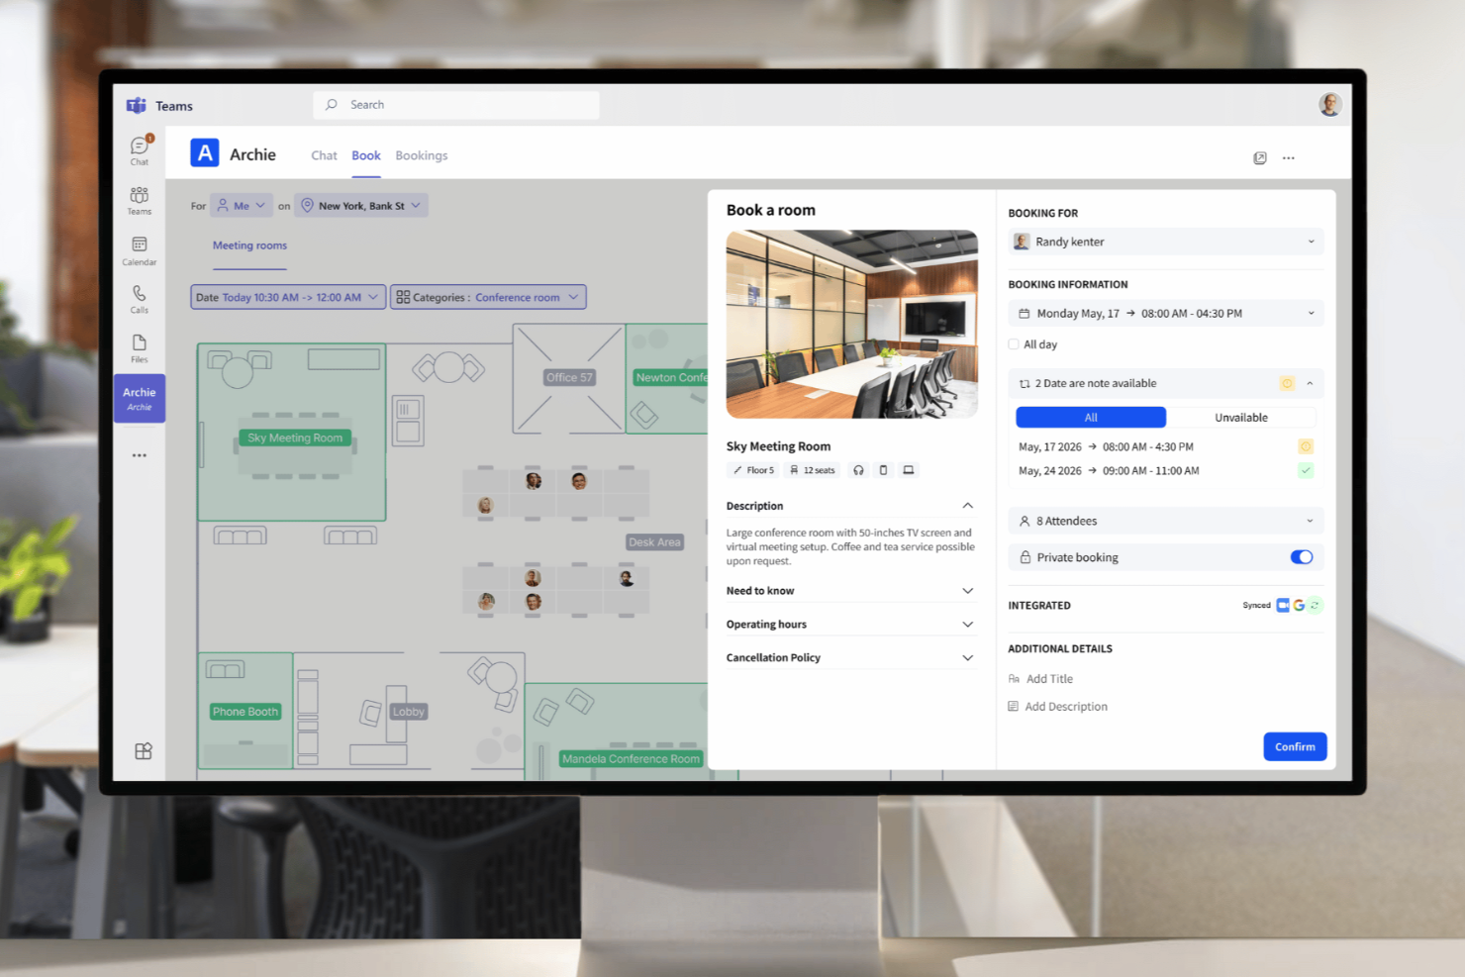
Task: Open the more options ellipsis menu
Action: (x=1288, y=157)
